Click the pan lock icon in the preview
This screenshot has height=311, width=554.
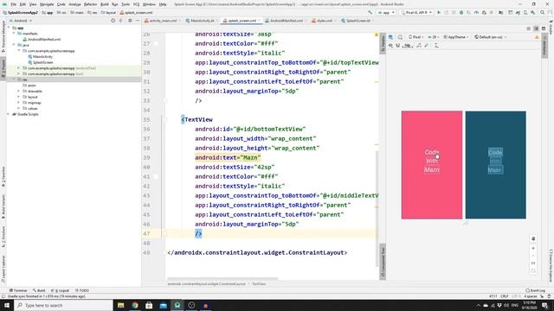[533, 238]
